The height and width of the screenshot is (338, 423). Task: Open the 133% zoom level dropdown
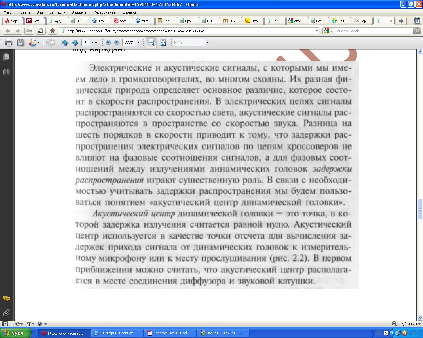click(139, 43)
